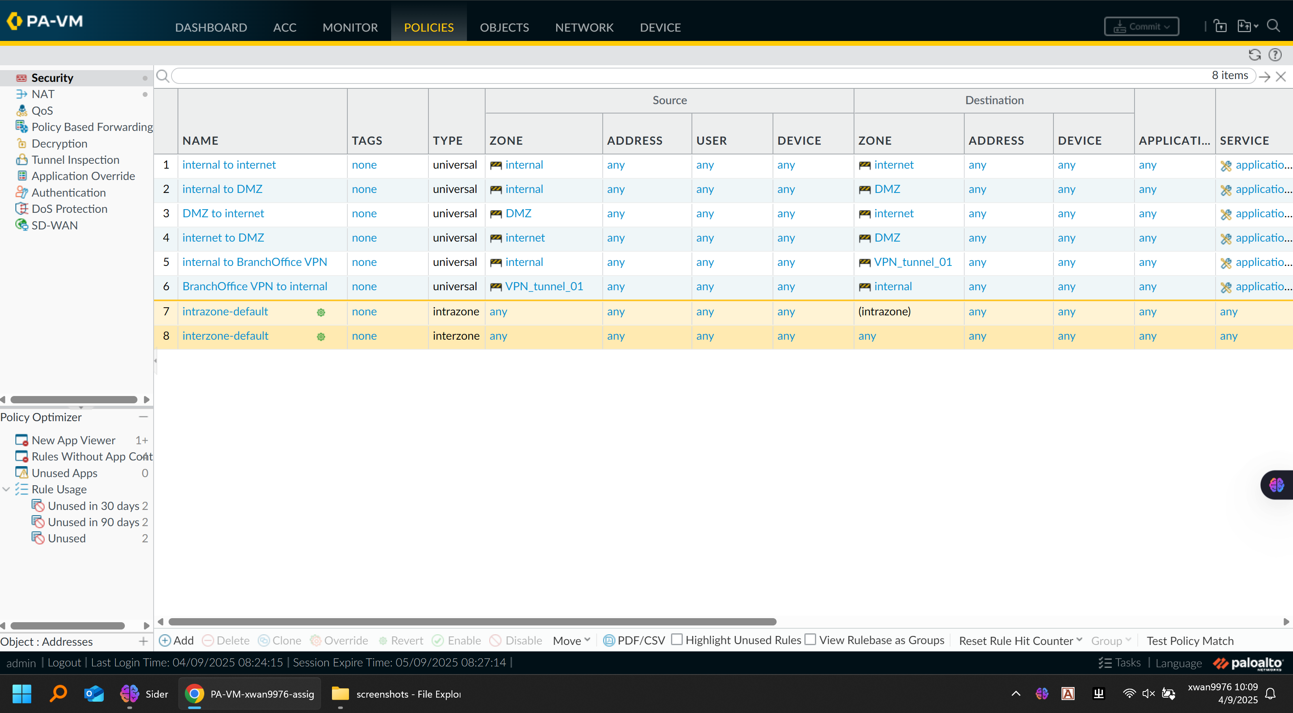Collapse the Rule Usage tree node
1293x713 pixels.
(6, 489)
